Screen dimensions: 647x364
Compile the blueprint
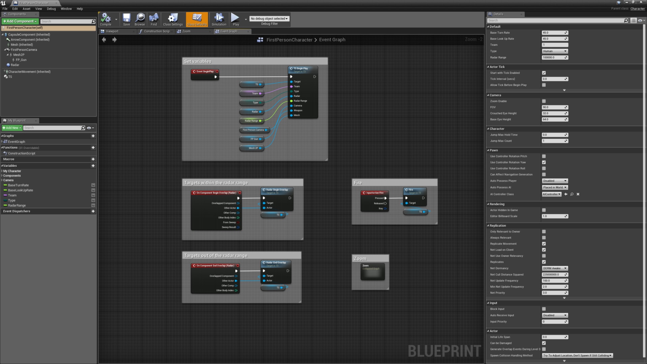click(105, 19)
